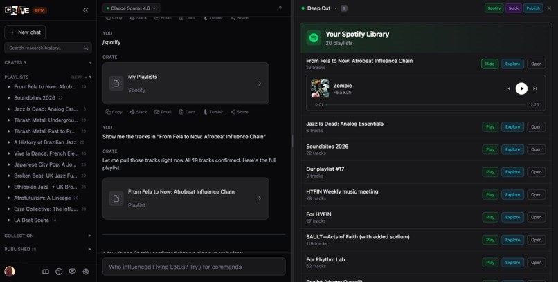This screenshot has height=282, width=558.
Task: Click the Slack tab button
Action: tap(514, 8)
